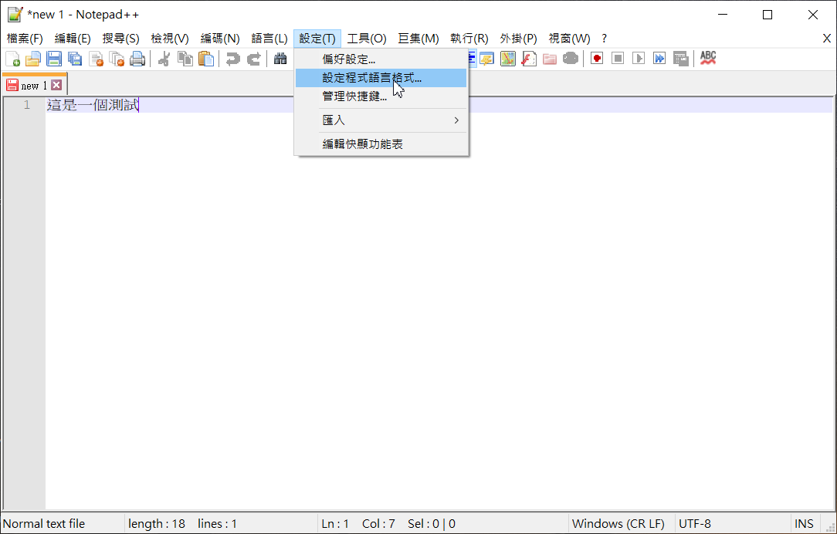
Task: Switch to the new 1 tab
Action: point(34,86)
